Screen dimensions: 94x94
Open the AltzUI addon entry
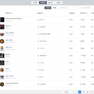11,76
